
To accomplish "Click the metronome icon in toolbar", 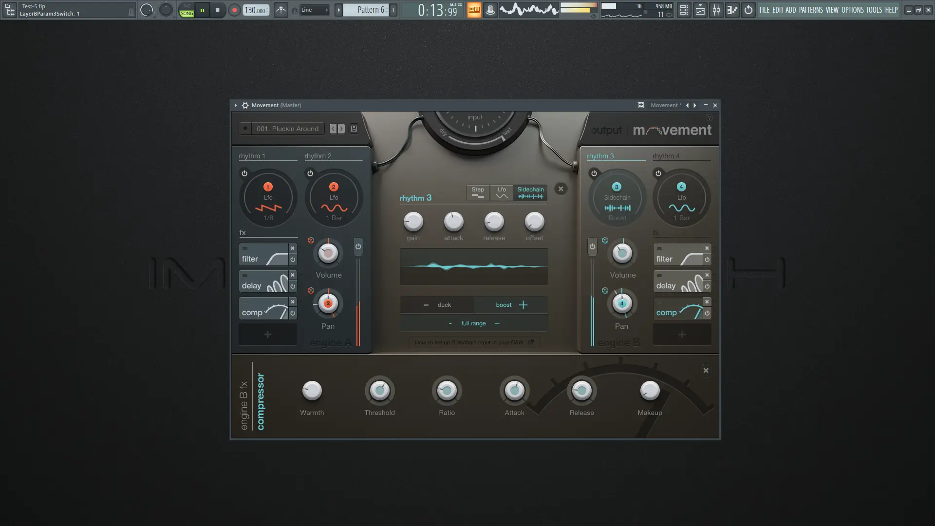I will [x=281, y=10].
